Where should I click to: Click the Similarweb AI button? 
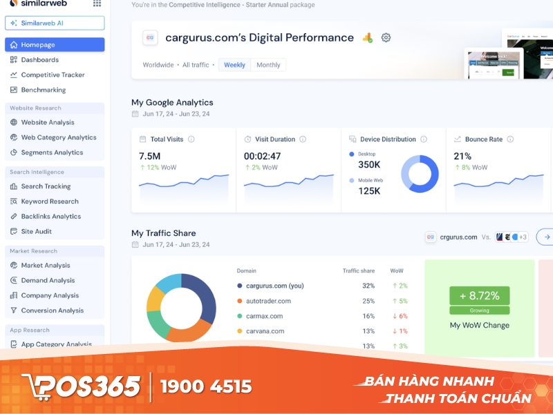(55, 23)
